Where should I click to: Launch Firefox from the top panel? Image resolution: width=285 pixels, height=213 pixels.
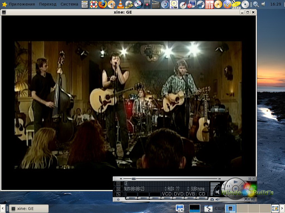tap(102, 4)
